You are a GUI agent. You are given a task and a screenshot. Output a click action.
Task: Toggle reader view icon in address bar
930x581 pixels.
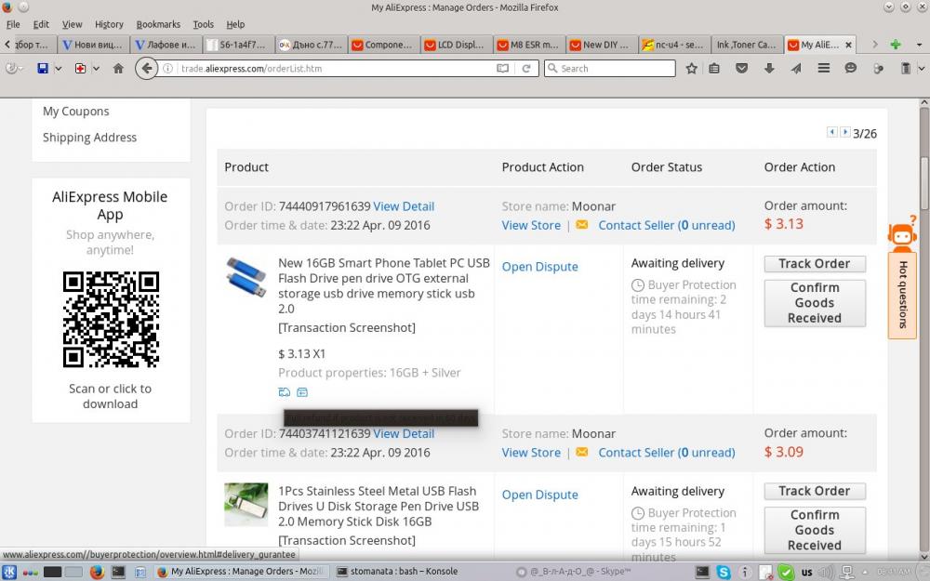pos(502,68)
